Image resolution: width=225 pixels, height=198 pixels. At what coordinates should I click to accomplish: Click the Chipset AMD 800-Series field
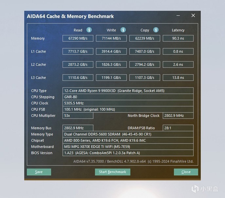[128, 140]
